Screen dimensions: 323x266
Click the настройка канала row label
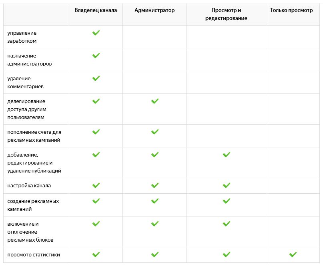coord(29,186)
